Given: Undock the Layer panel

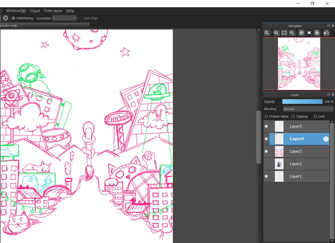Looking at the screenshot, I should 329,95.
